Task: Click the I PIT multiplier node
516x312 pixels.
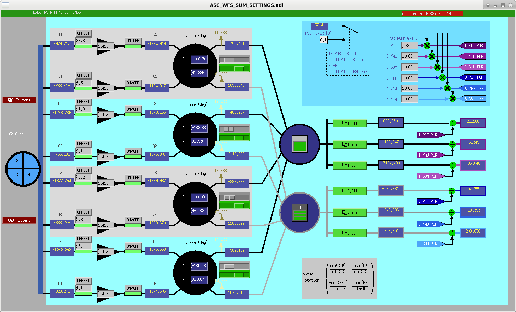Action: point(427,46)
